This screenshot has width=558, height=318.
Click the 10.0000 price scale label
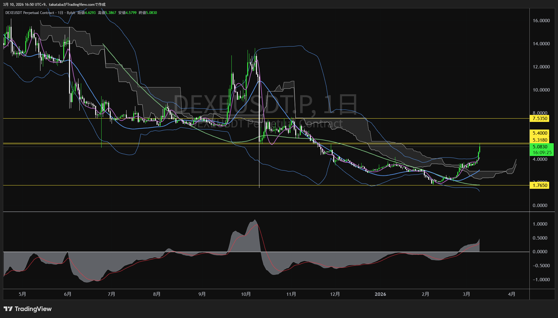541,90
